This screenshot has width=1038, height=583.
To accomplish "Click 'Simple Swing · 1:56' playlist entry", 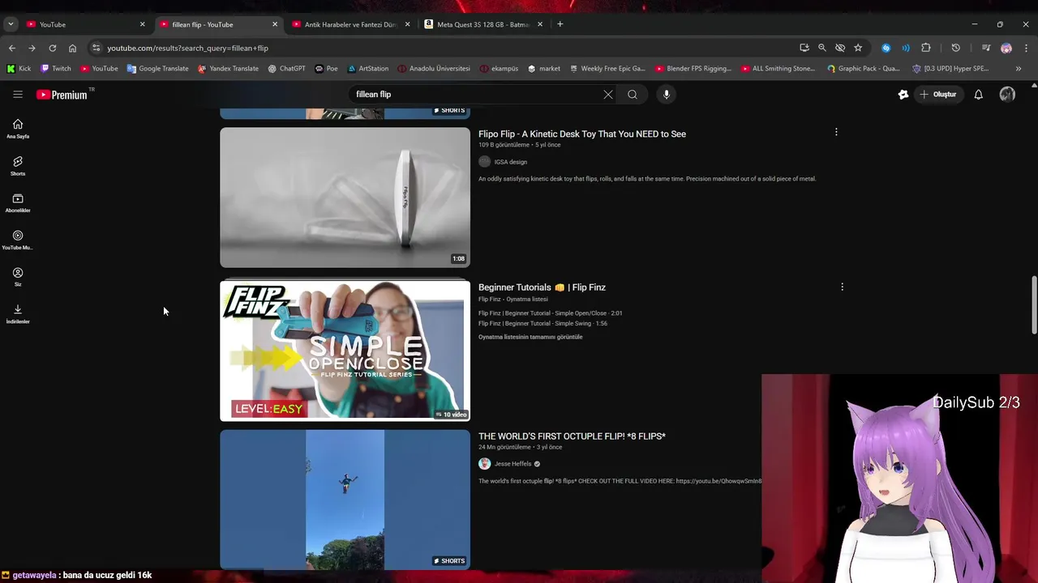I will (x=543, y=324).
